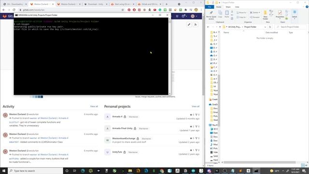The height and width of the screenshot is (174, 309).
Task: Click the Copy to button in Explorer
Action: coord(241,17)
